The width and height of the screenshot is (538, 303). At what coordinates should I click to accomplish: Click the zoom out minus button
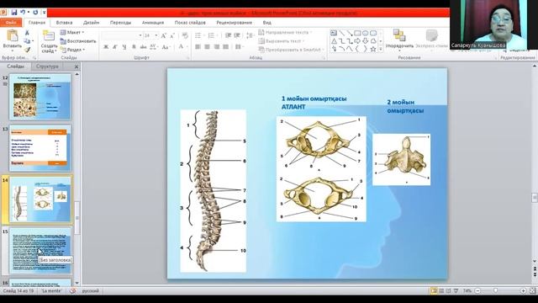[477, 290]
